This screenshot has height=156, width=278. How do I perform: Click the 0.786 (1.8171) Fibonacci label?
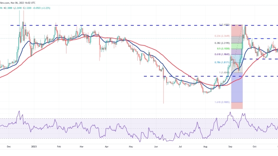click(222, 62)
